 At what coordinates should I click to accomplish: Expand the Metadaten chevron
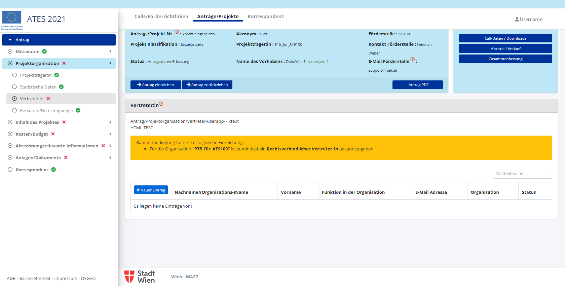coord(110,51)
